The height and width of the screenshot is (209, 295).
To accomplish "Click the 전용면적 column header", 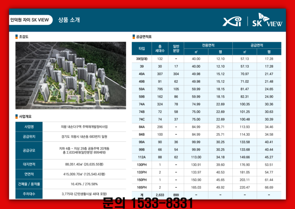I will [x=208, y=45].
